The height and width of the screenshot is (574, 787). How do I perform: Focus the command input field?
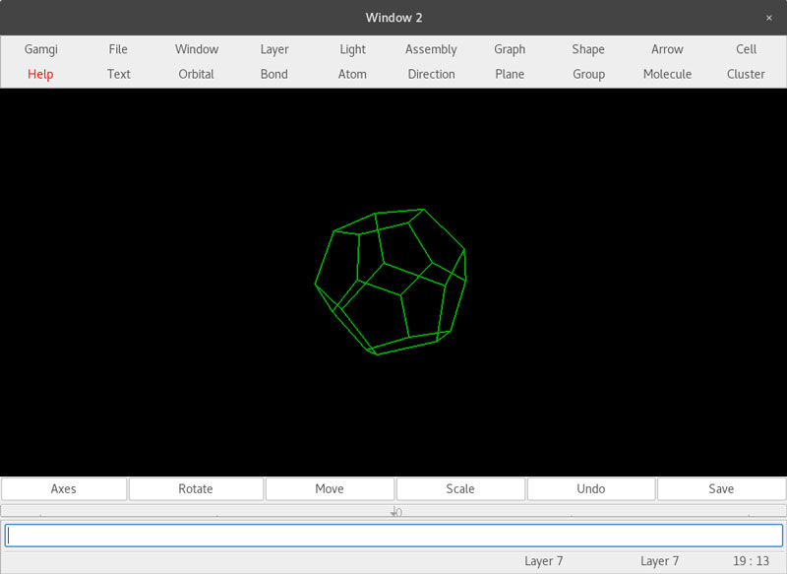[x=393, y=536]
